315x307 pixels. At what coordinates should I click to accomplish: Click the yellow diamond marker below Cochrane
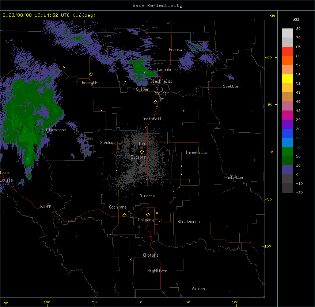pos(125,215)
